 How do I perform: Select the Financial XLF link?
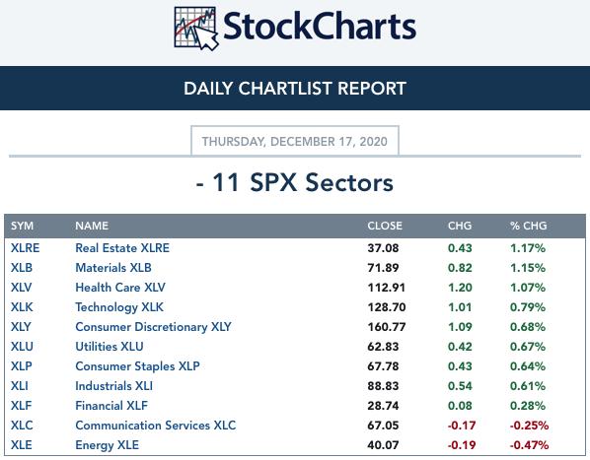click(111, 406)
